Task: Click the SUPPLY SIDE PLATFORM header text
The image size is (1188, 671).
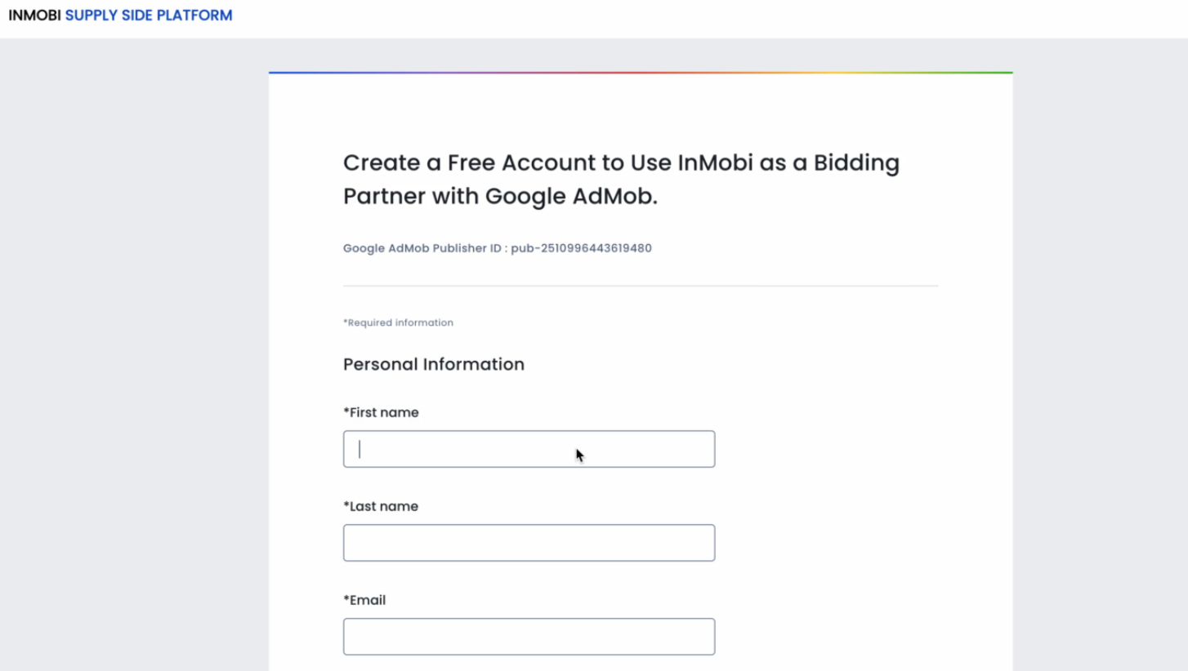Action: [x=149, y=16]
